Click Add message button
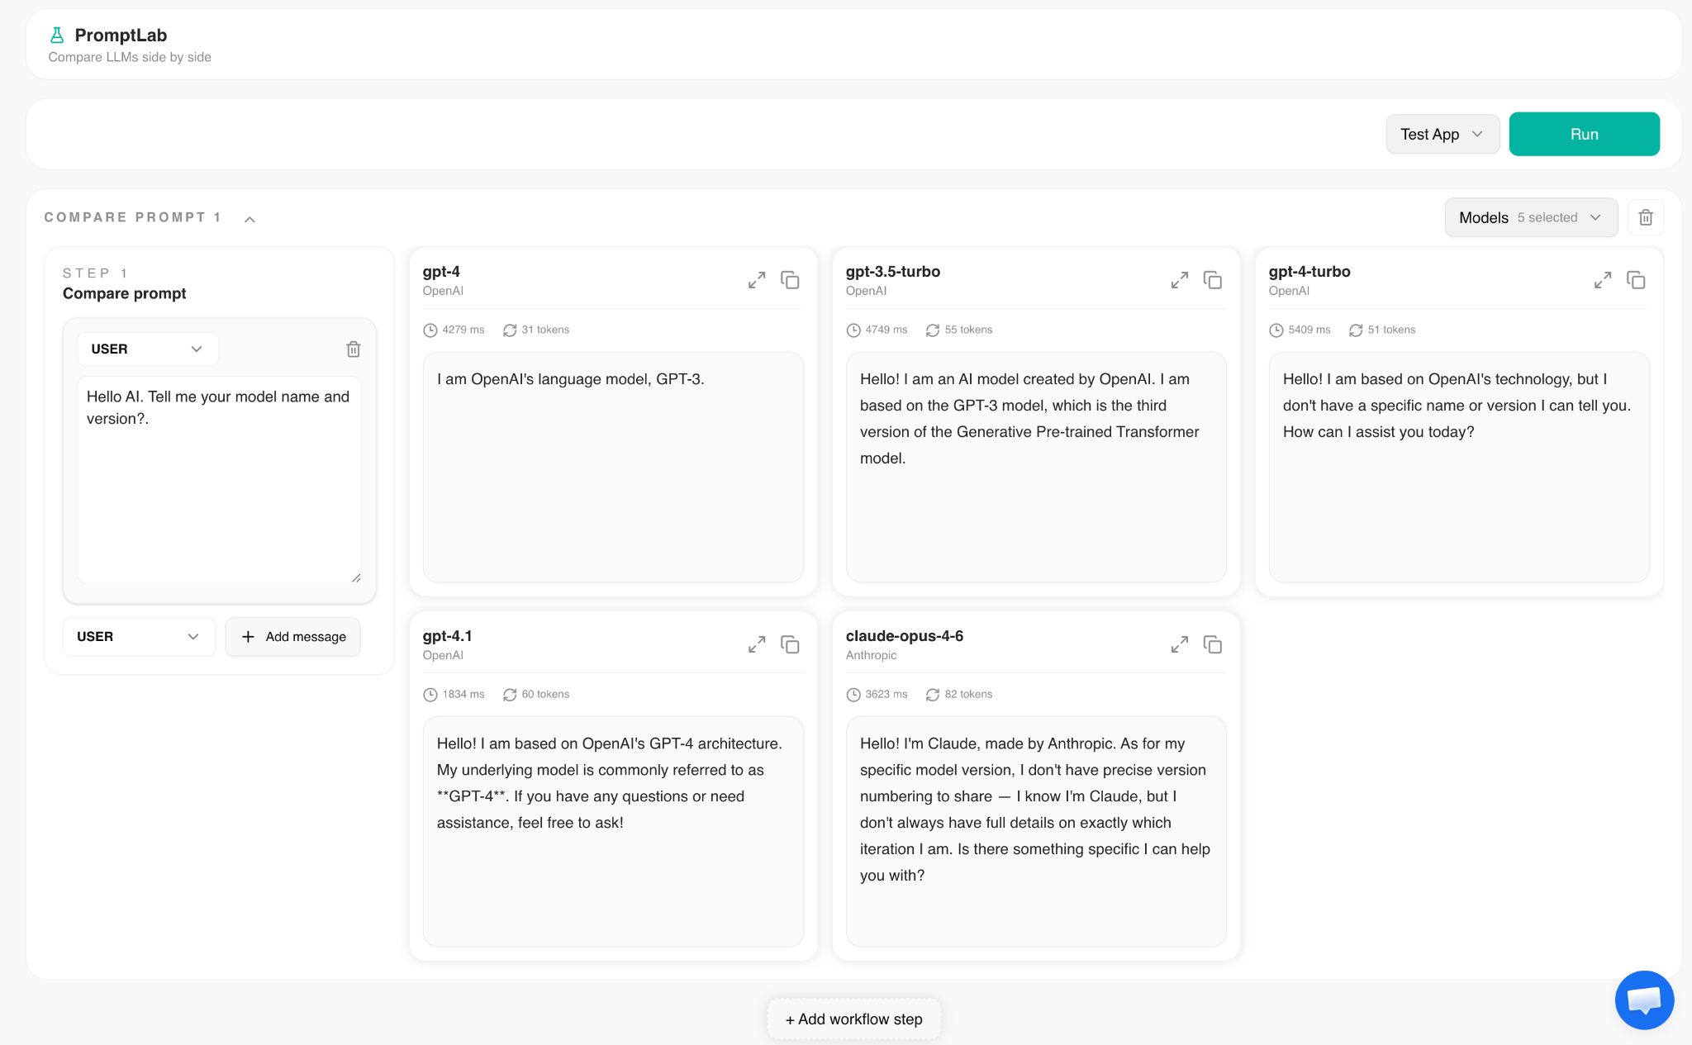This screenshot has width=1692, height=1045. coord(293,637)
